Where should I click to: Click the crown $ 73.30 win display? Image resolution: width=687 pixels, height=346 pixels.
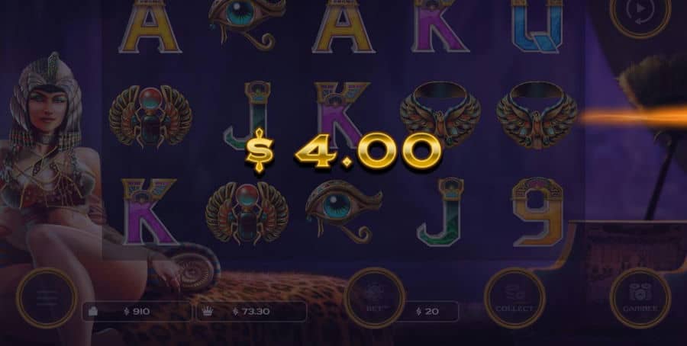251,312
